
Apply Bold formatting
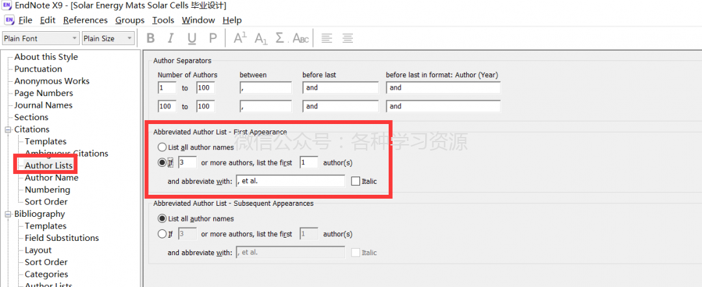click(x=150, y=38)
